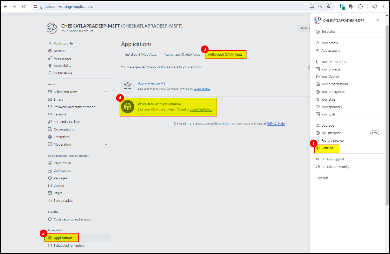Open the AzureDataFactoryMSInternal application link
The image size is (390, 254).
pyautogui.click(x=159, y=104)
